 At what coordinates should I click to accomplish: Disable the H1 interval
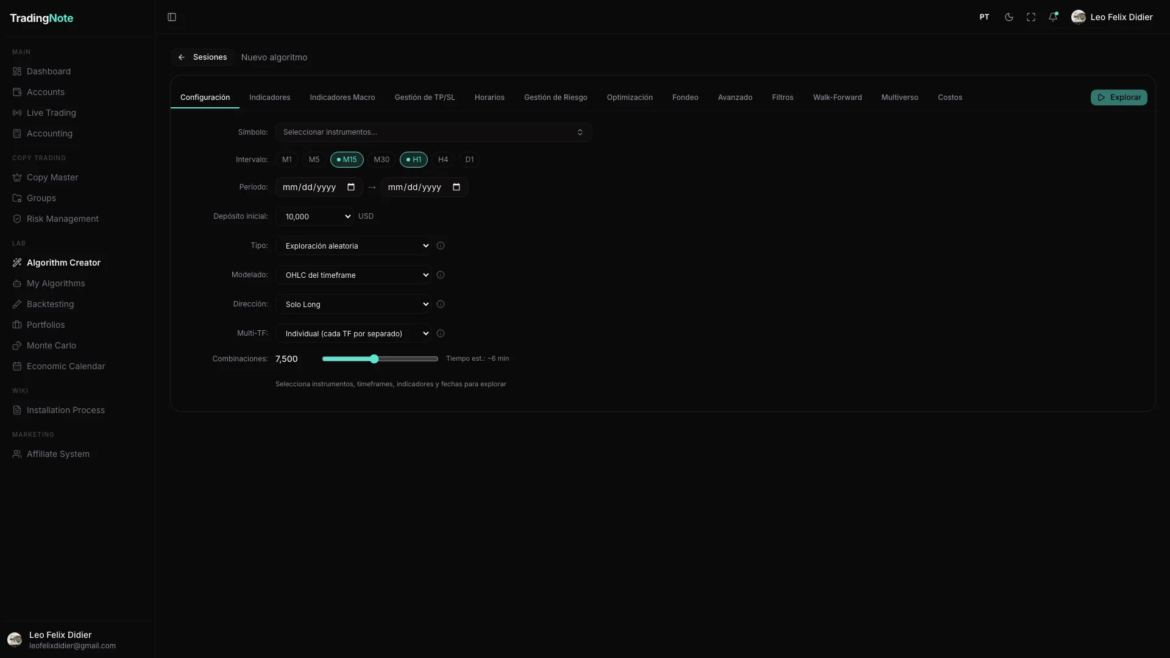coord(414,160)
